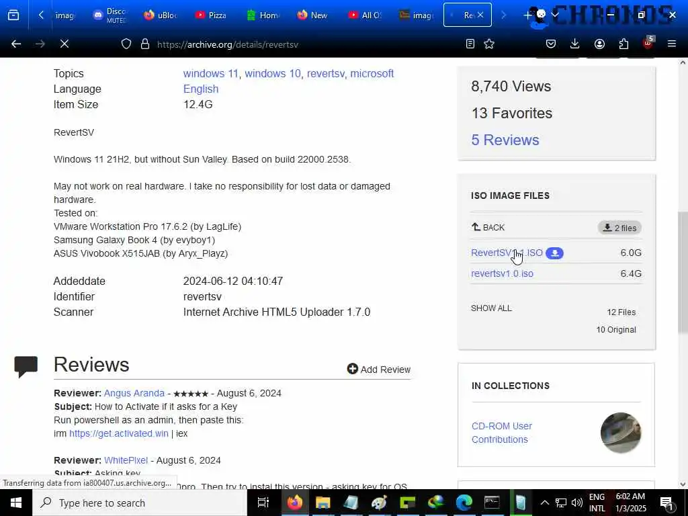Switch to the New tab
This screenshot has height=516, width=688.
[x=313, y=15]
